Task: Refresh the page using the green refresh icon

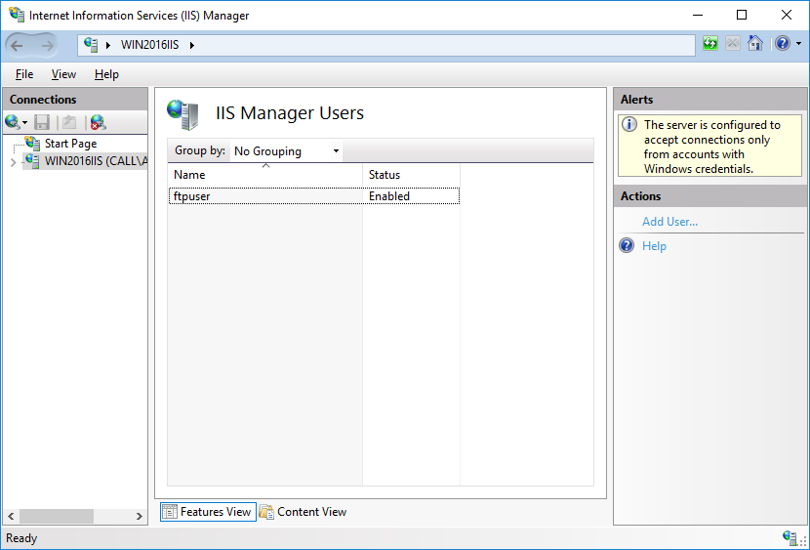Action: (710, 43)
